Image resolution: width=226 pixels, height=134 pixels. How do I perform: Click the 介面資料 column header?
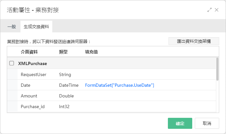[x=29, y=52]
